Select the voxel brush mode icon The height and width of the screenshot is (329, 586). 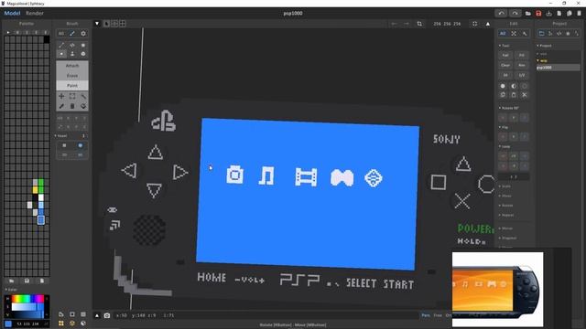click(61, 54)
